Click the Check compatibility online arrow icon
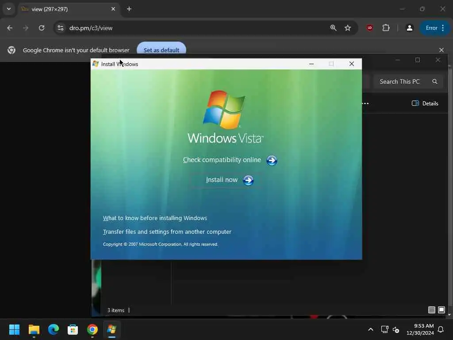 pos(272,160)
